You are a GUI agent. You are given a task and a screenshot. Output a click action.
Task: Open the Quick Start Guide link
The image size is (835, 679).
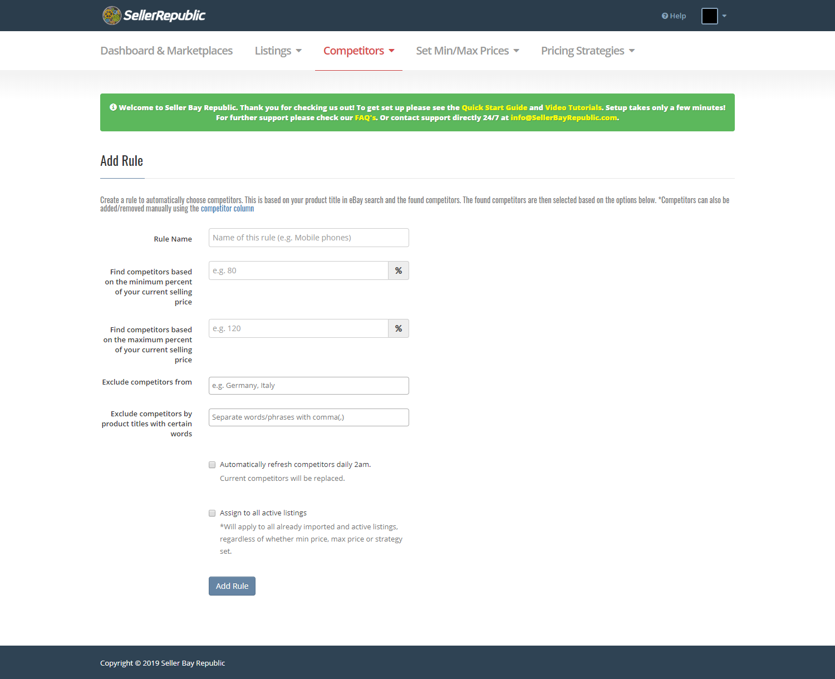494,108
